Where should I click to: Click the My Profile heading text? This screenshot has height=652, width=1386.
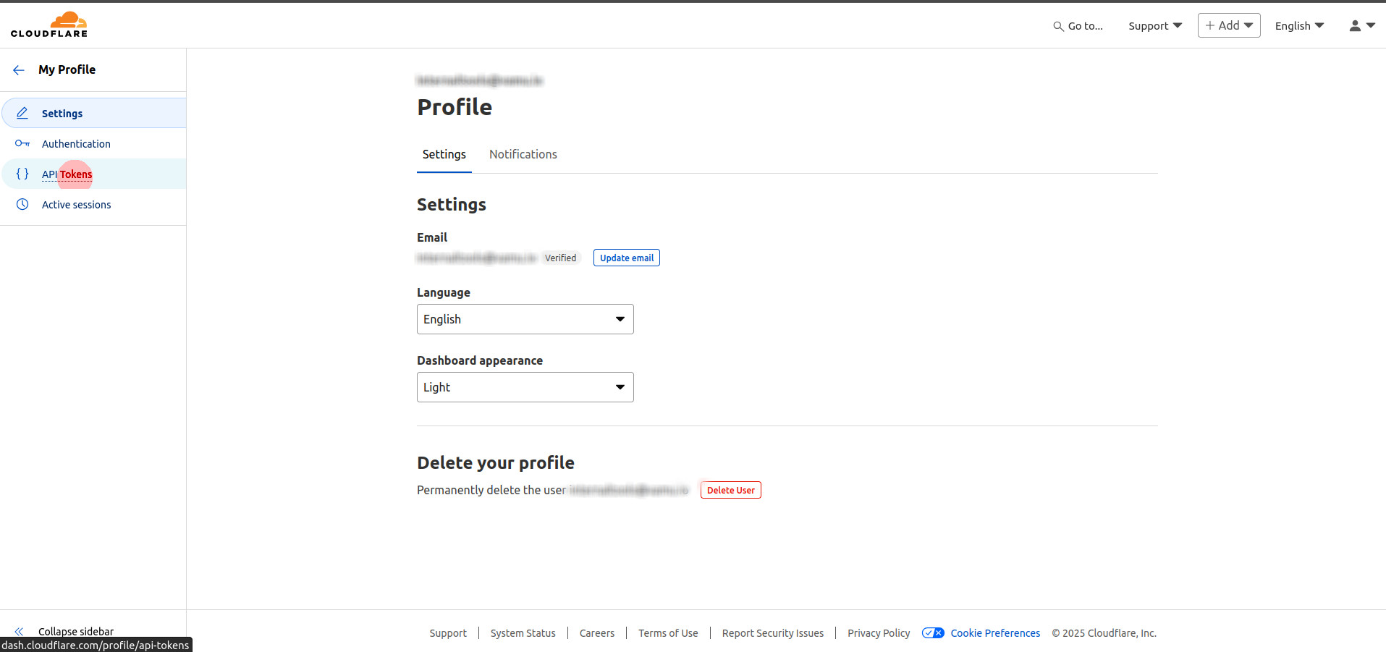(x=67, y=69)
